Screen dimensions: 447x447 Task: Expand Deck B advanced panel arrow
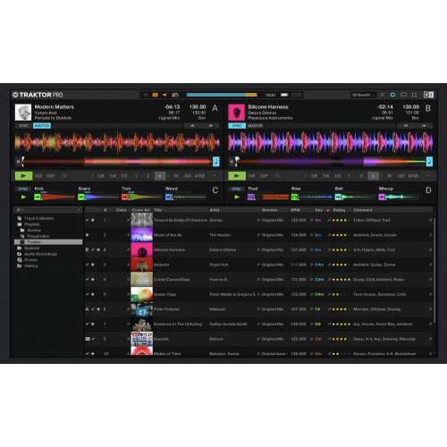click(x=428, y=176)
